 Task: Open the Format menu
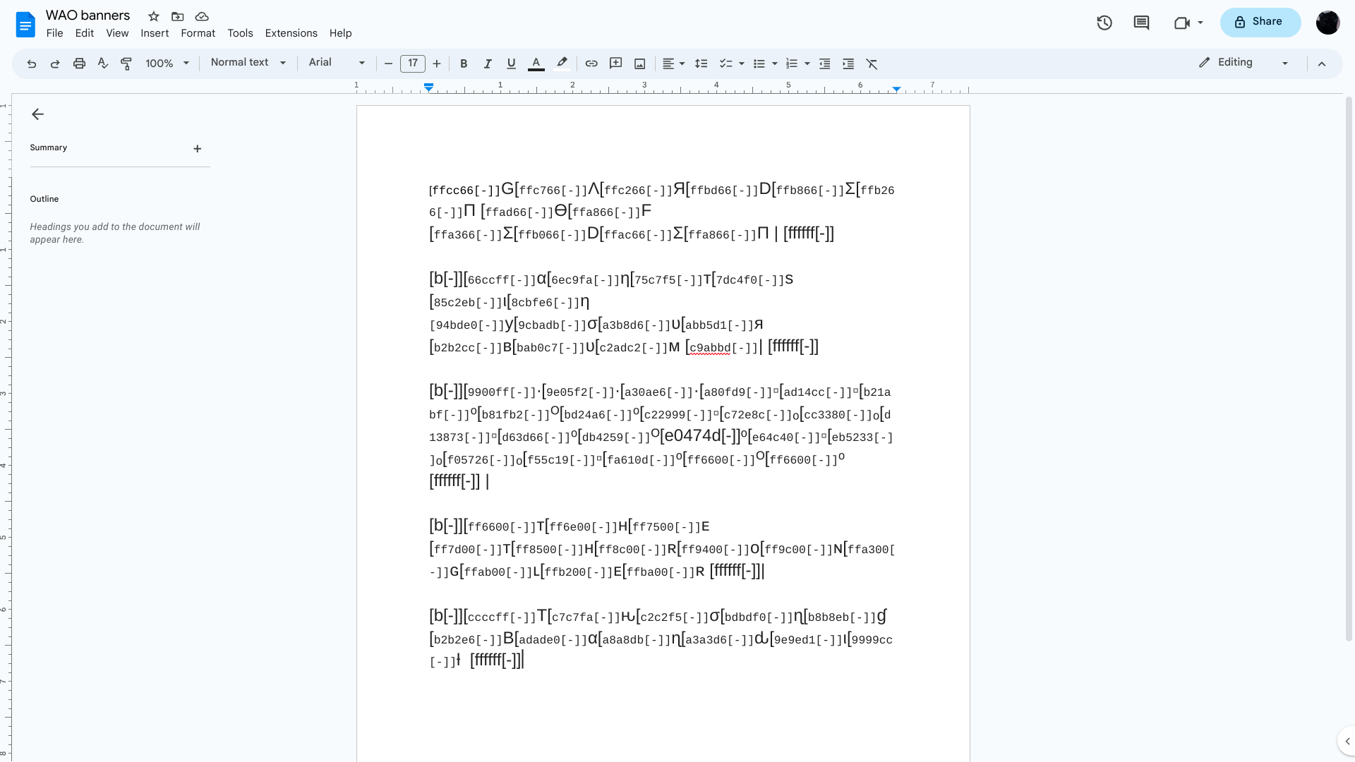tap(198, 33)
